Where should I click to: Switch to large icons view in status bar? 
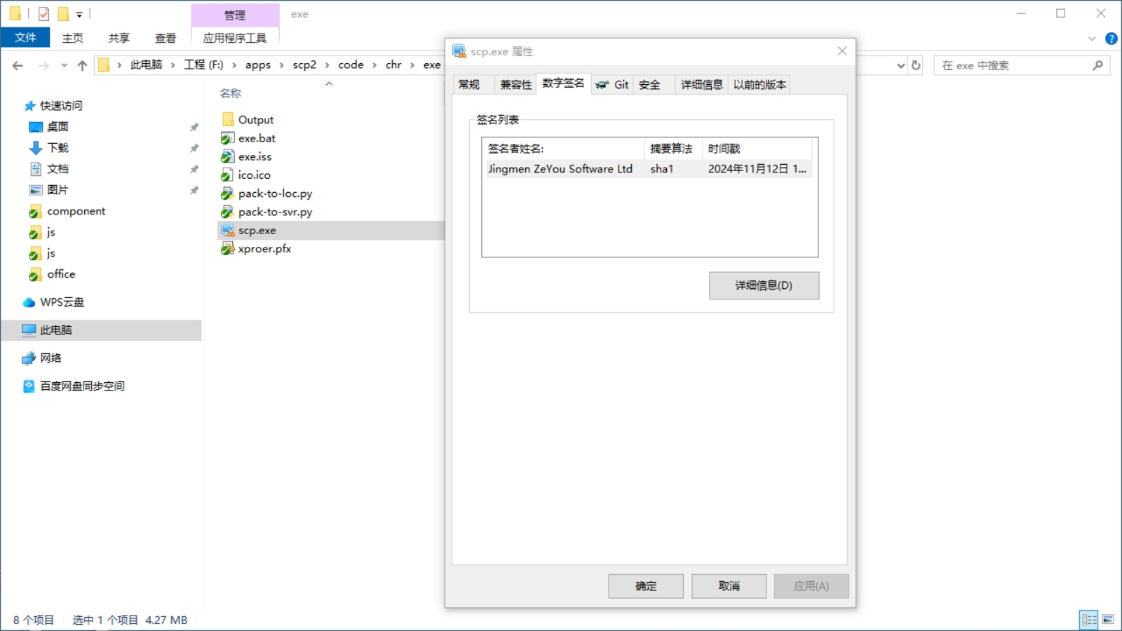(1108, 619)
